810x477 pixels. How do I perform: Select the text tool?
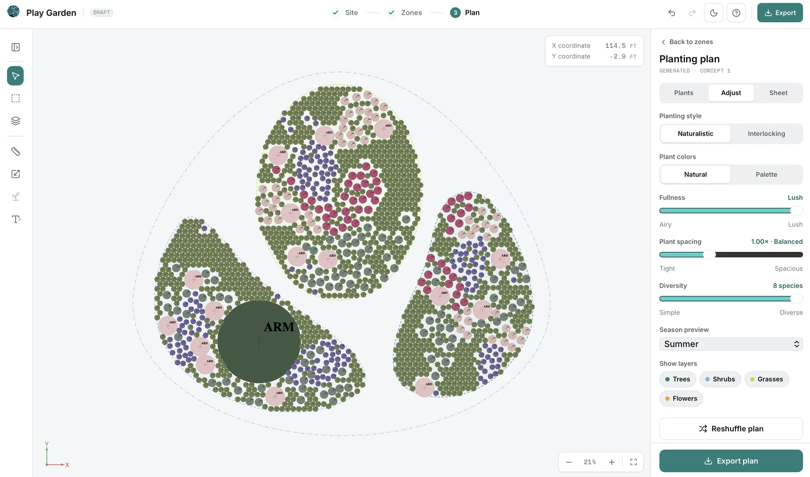(x=16, y=219)
